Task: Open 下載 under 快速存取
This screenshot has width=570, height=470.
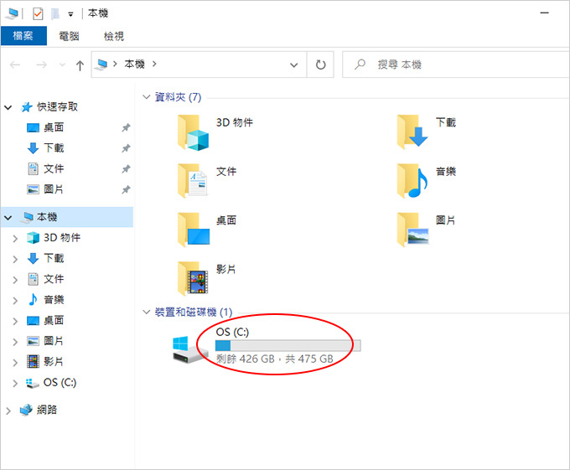Action: (x=54, y=148)
